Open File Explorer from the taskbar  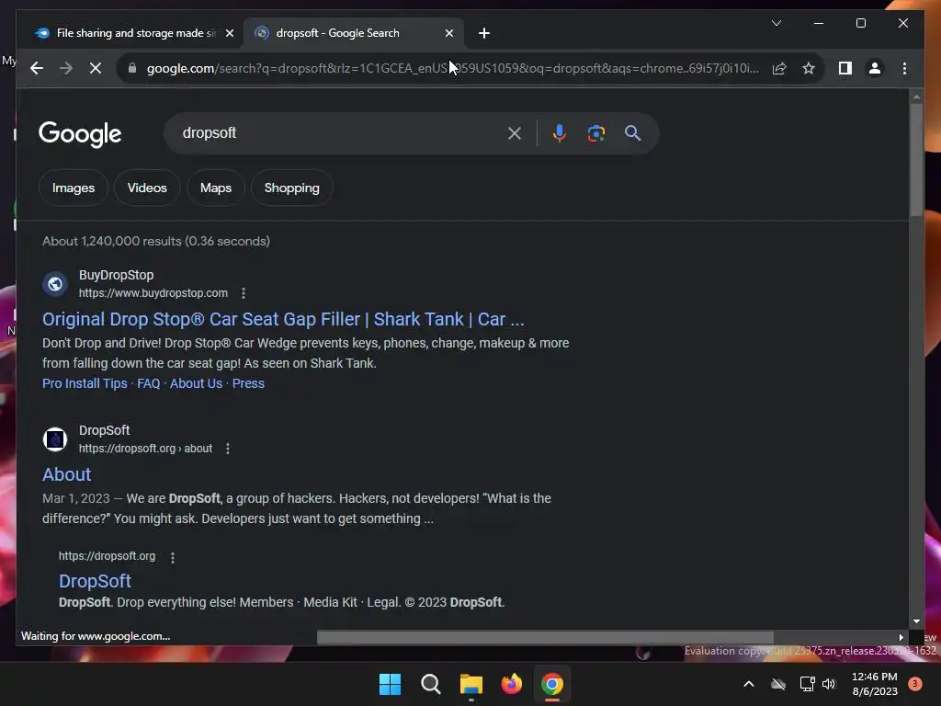point(471,684)
